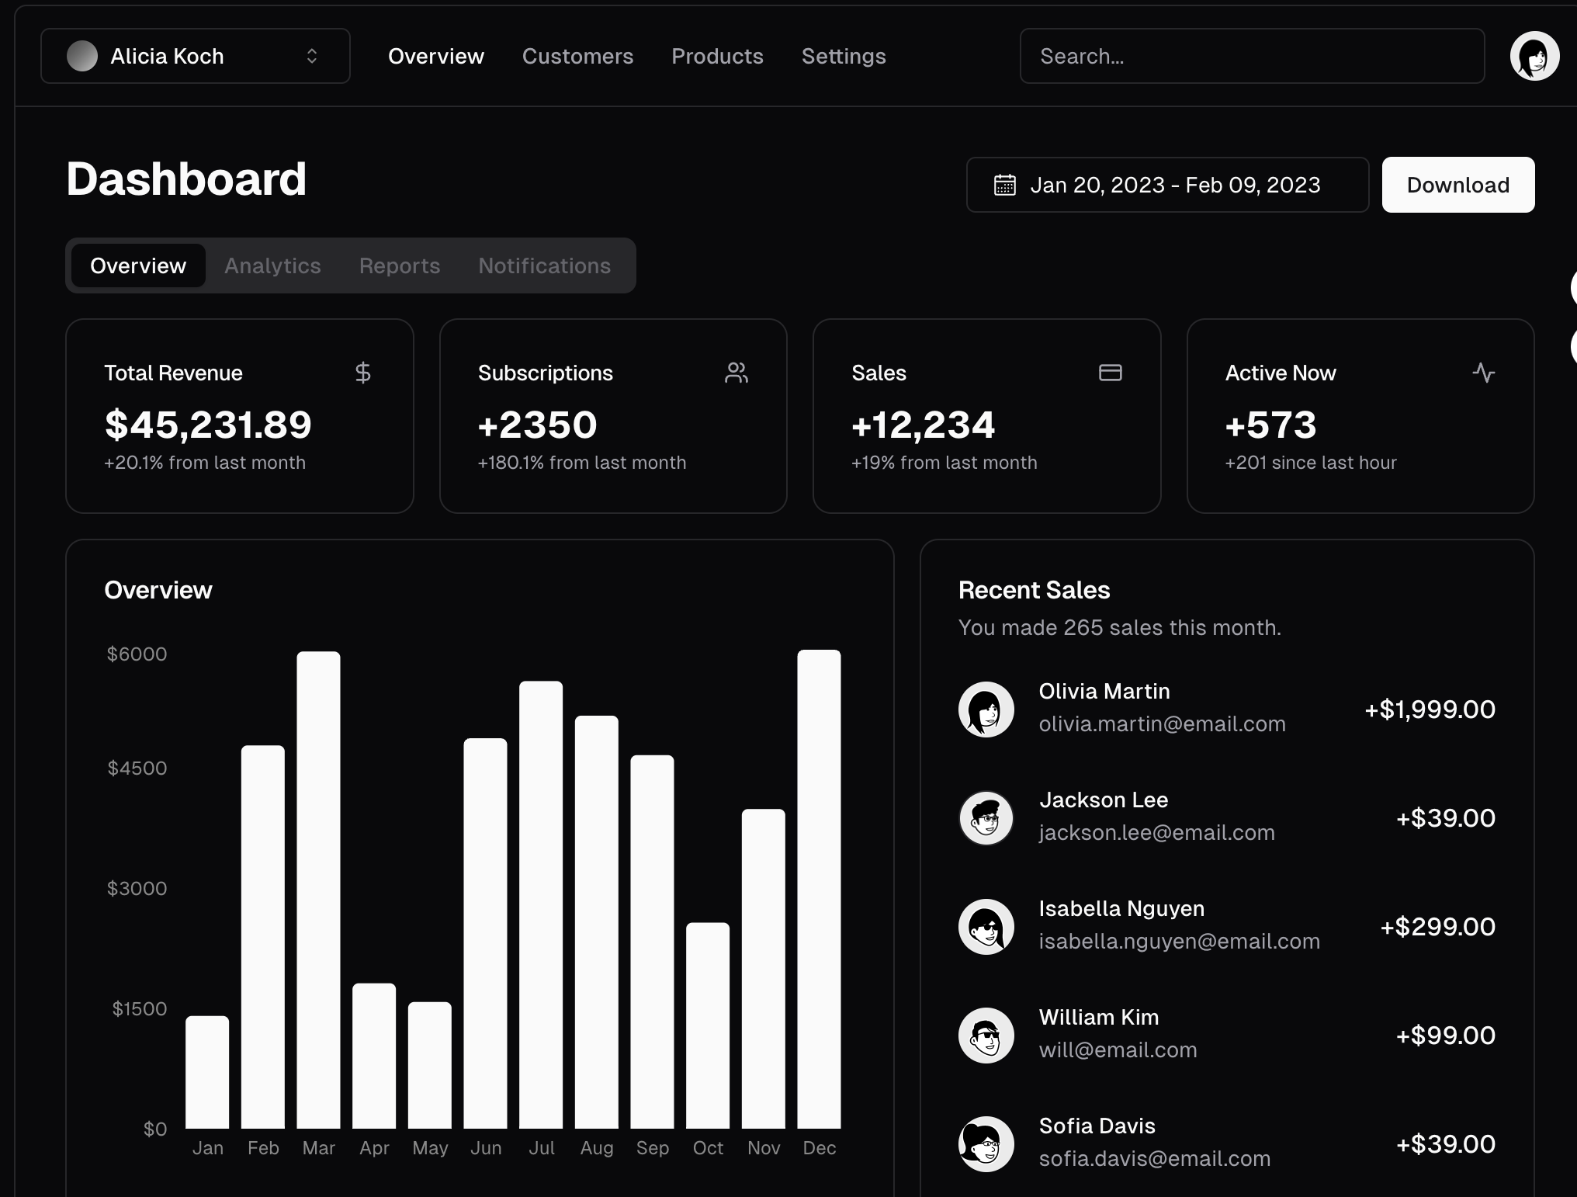Click the December bar in Overview chart
Screen dimensions: 1577x1197
coord(819,889)
